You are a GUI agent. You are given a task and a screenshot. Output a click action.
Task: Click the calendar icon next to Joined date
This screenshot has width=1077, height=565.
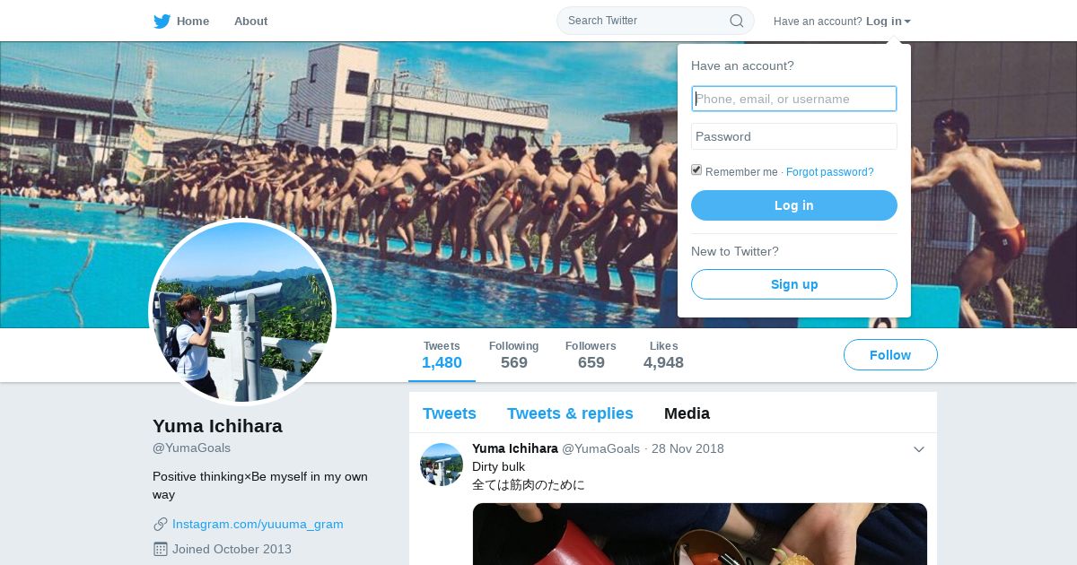(161, 549)
